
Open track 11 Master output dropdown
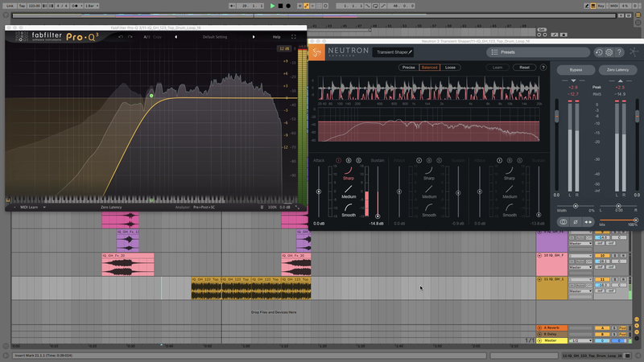580,291
